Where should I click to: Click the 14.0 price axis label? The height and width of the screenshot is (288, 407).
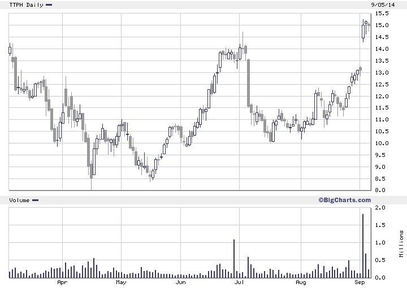(382, 49)
